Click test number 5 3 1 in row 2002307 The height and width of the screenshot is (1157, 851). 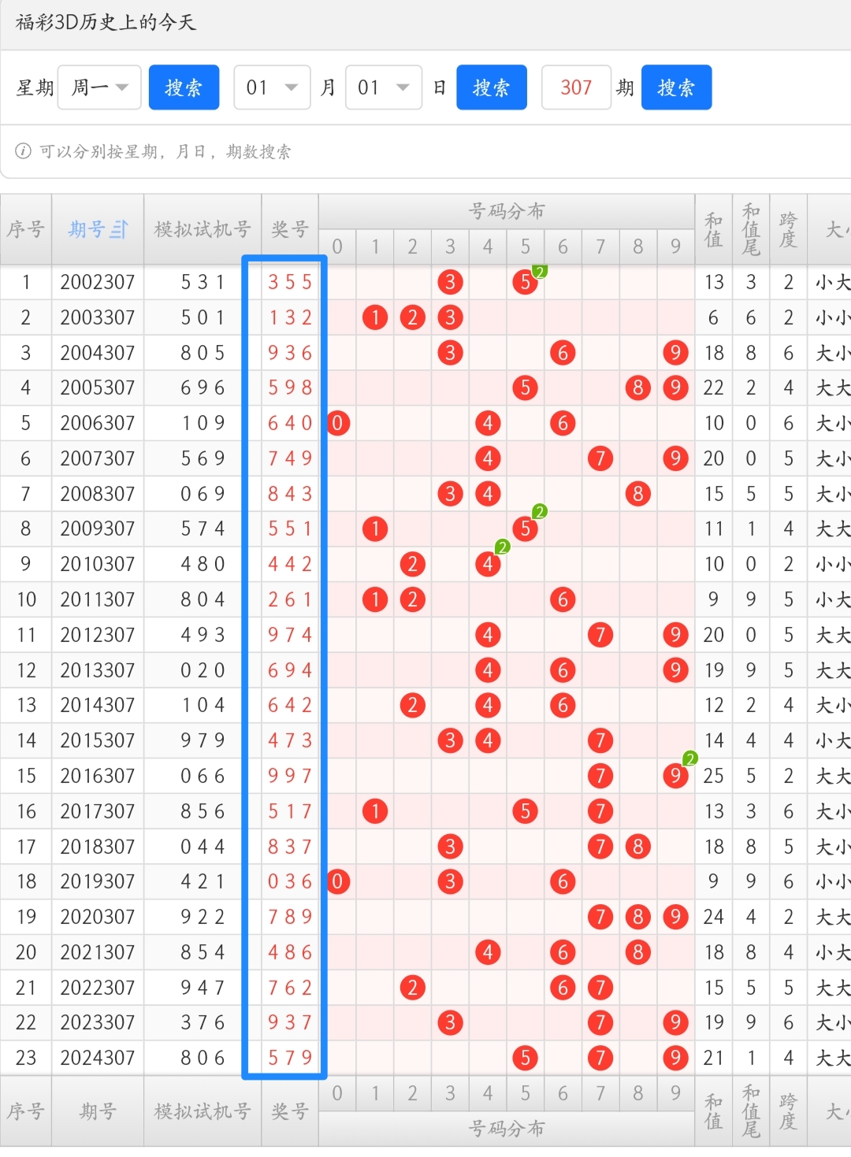[x=203, y=282]
